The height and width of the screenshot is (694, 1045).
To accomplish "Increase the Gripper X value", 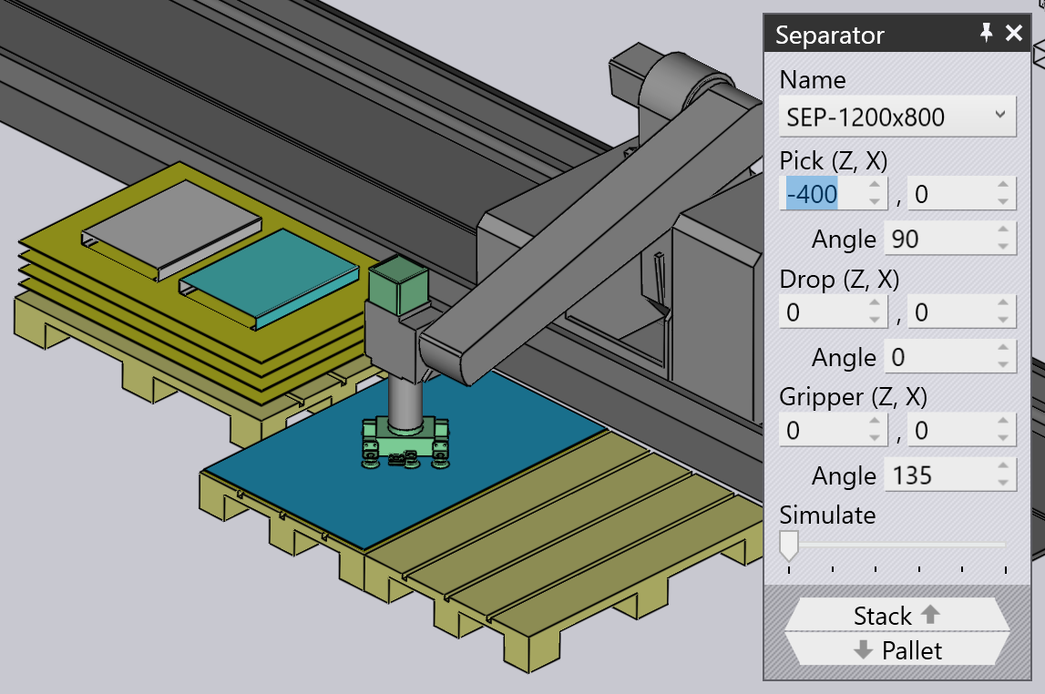I will 1003,422.
